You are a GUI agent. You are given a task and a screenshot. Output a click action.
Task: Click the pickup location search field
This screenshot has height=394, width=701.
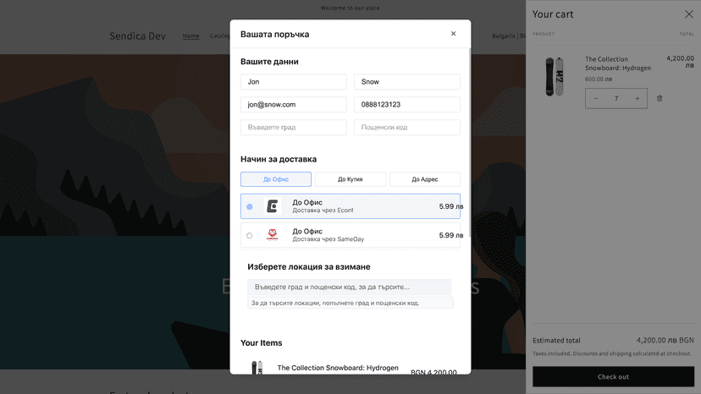(349, 287)
